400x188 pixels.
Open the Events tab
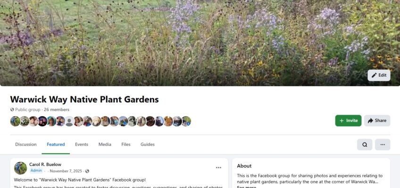[82, 145]
